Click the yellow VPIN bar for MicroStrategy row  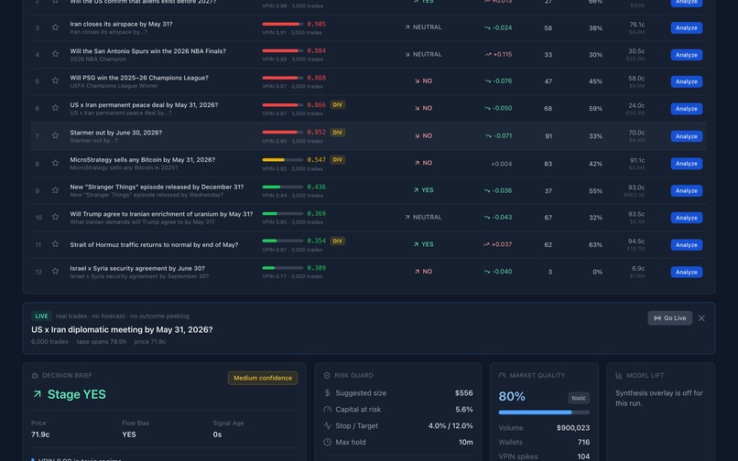[282, 160]
